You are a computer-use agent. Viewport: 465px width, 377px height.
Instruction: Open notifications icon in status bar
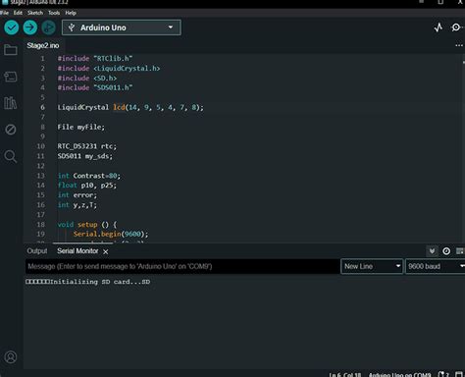pyautogui.click(x=443, y=374)
